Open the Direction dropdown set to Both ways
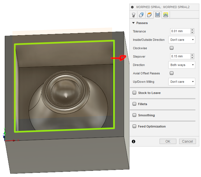The image size is (201, 177). [182, 65]
